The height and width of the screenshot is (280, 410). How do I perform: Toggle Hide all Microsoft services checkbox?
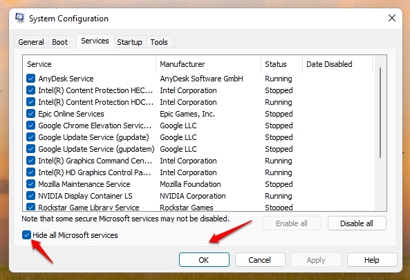(26, 235)
